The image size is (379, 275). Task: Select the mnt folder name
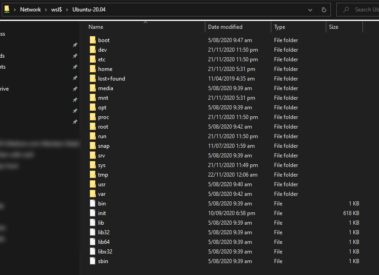pos(103,98)
